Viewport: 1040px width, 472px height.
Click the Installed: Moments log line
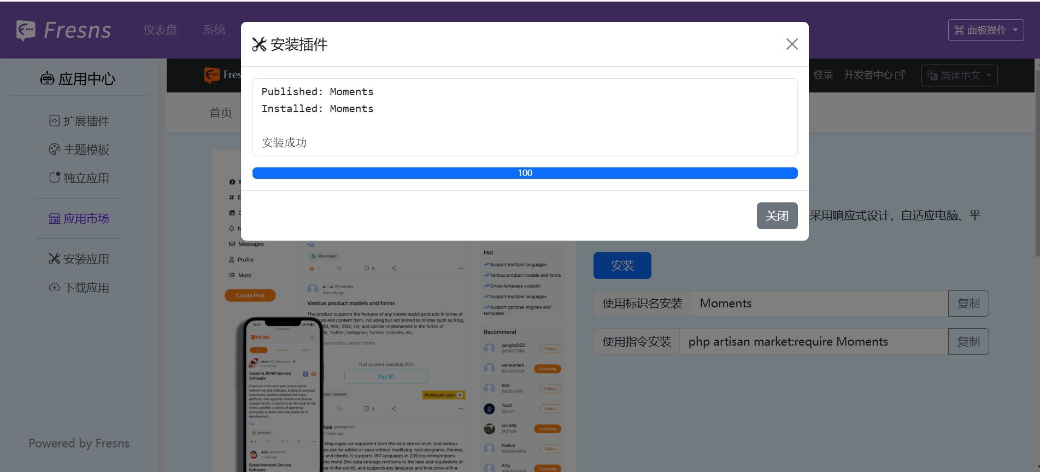pos(318,109)
